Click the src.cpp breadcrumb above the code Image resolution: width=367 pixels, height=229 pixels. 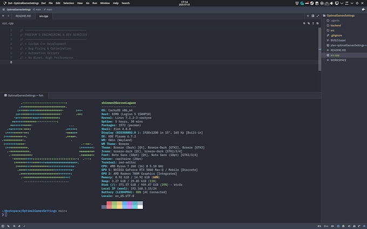(x=8, y=23)
